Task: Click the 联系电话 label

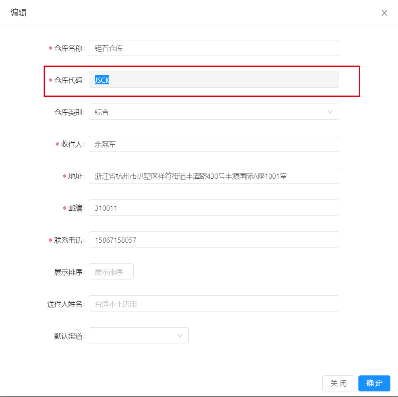Action: coord(69,240)
